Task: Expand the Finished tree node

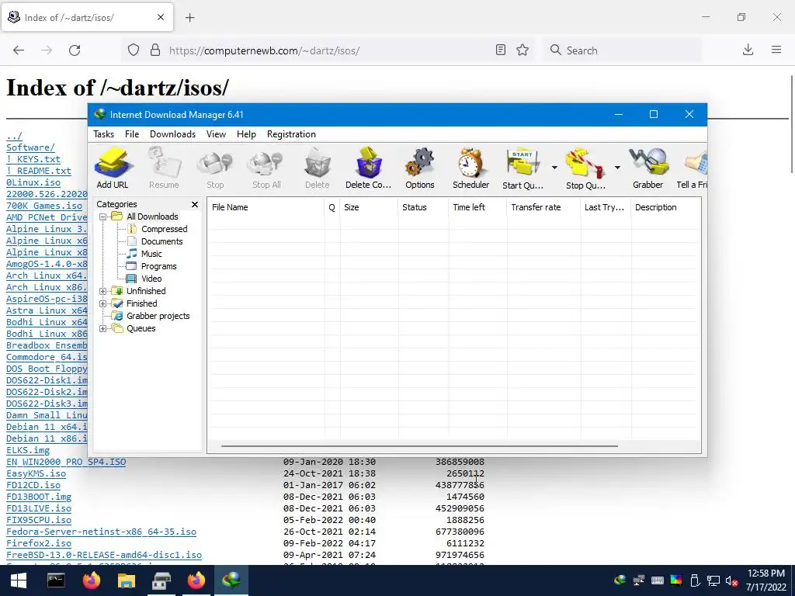Action: coord(103,303)
